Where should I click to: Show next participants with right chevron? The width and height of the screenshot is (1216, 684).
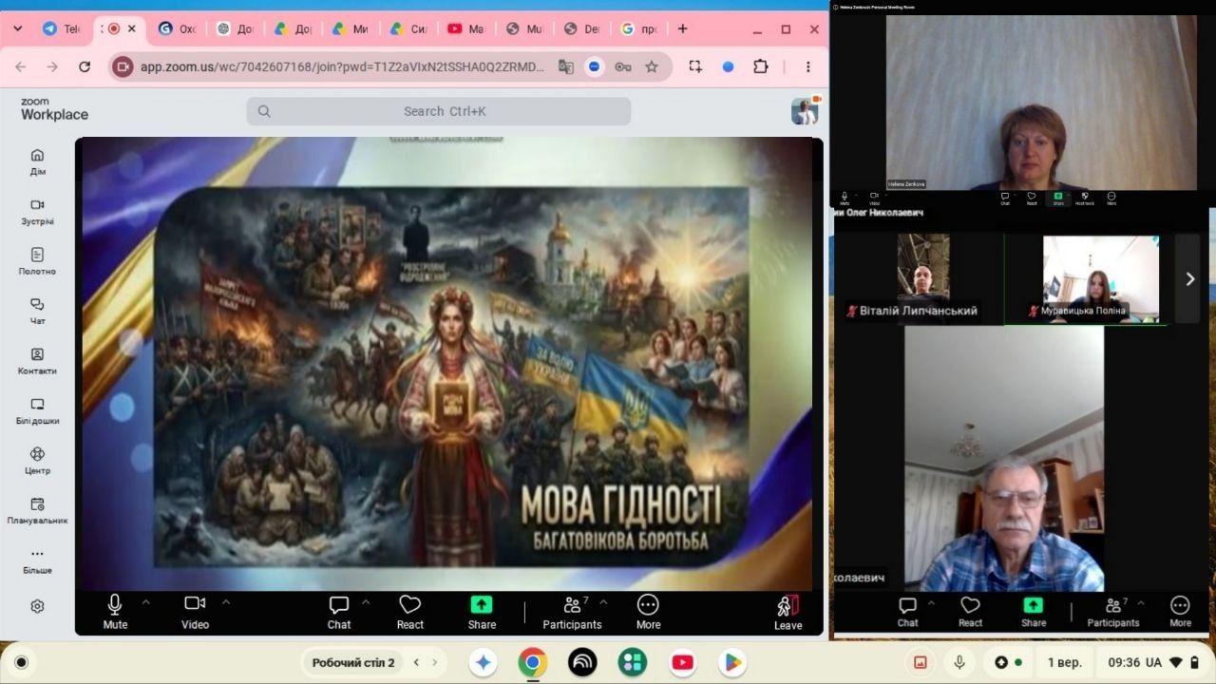click(1188, 278)
